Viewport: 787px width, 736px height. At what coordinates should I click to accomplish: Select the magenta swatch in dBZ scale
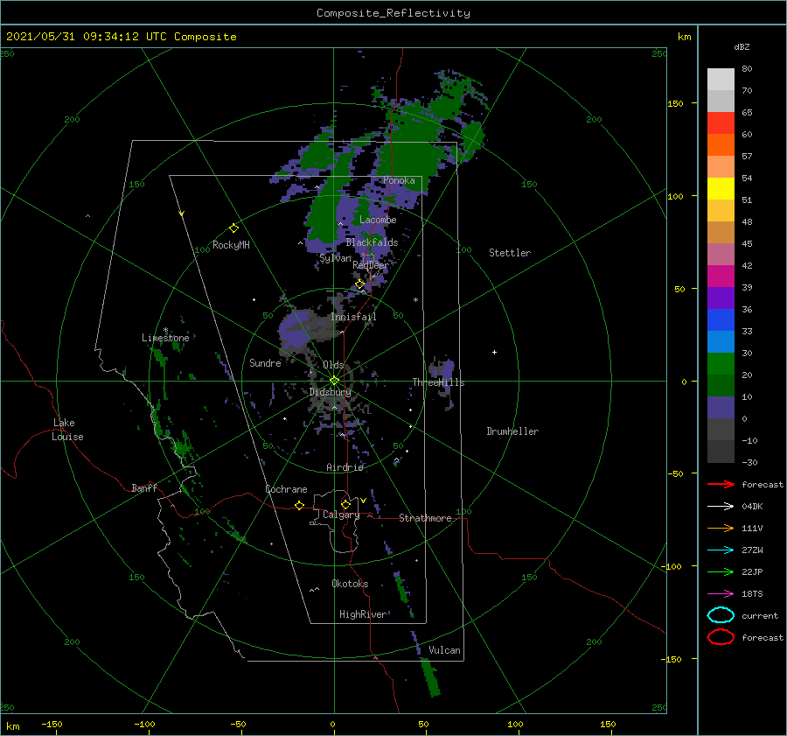pos(721,277)
